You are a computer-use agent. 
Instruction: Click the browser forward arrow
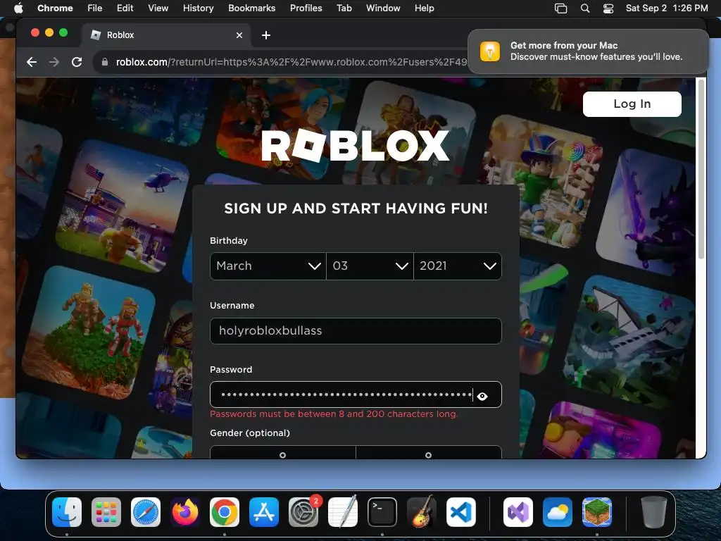click(54, 62)
